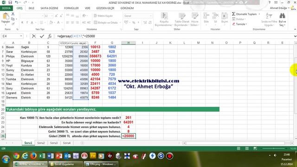Expand the formula bar chevron
Image resolution: width=297 pixels, height=167 pixels.
(x=295, y=36)
